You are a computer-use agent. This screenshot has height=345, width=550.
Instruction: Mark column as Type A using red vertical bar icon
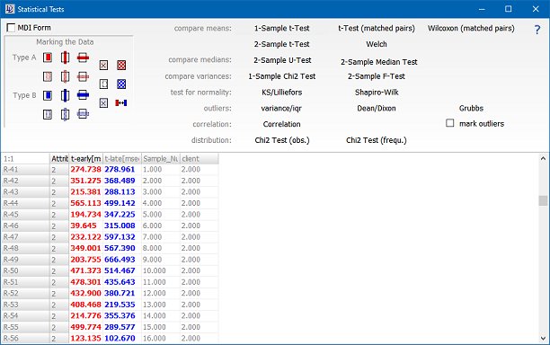click(x=65, y=57)
